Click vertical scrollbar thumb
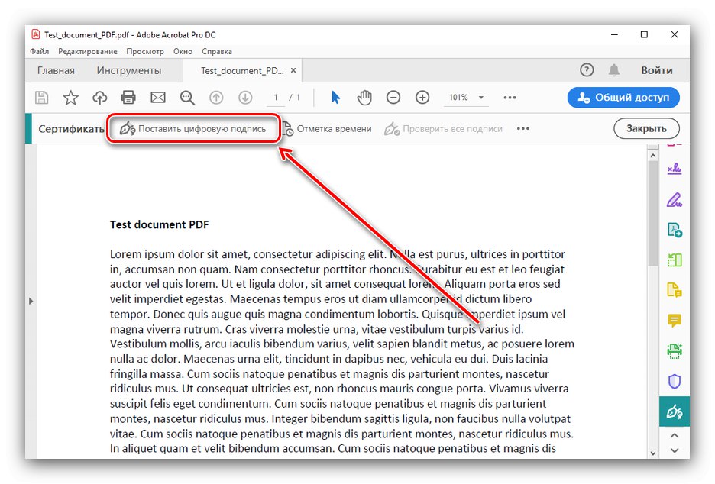This screenshot has height=484, width=715. 652,213
